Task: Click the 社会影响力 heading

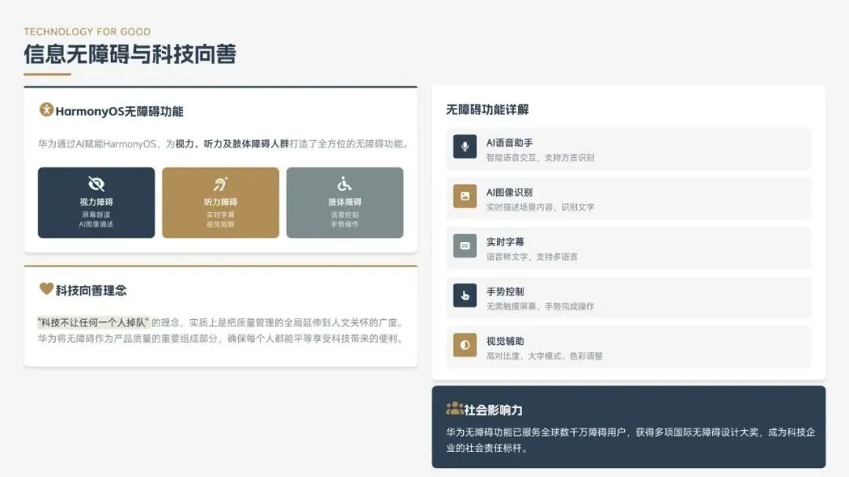Action: point(493,410)
